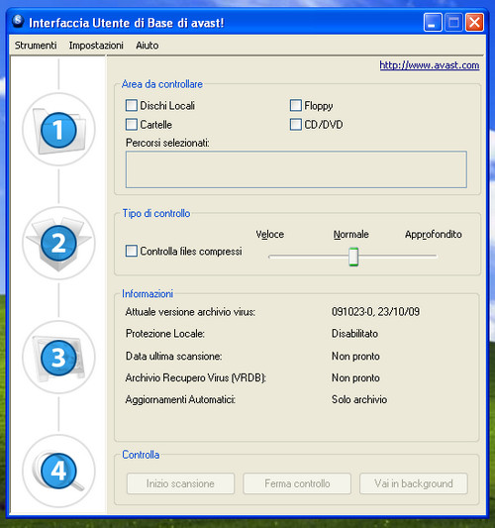Follow the http://www.avast.com link
495x528 pixels.
pyautogui.click(x=430, y=65)
